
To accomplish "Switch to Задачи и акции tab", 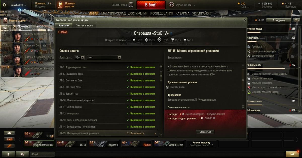I will [84, 25].
